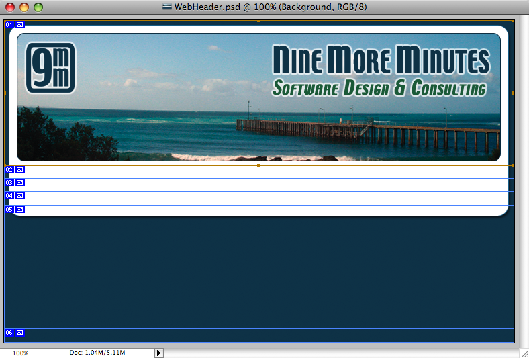Open the status bar info arrow menu
Viewport: 529px width, 358px height.
click(159, 353)
